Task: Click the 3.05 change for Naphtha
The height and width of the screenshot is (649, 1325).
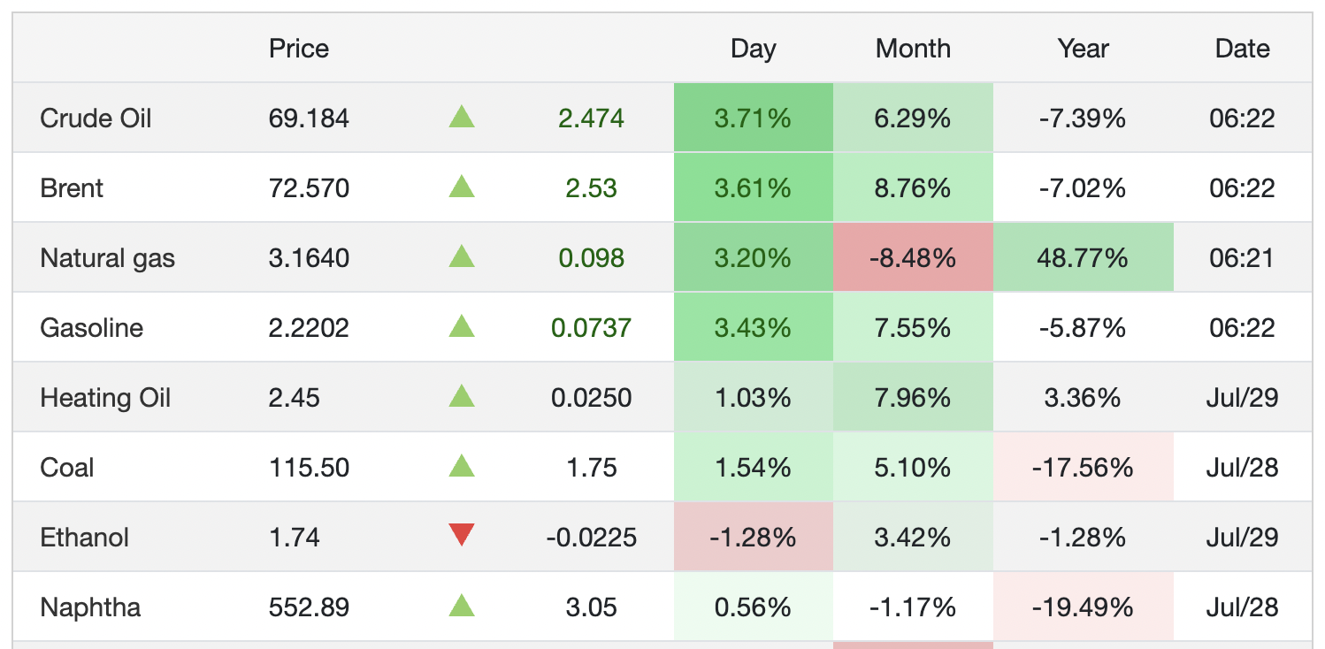Action: (592, 607)
